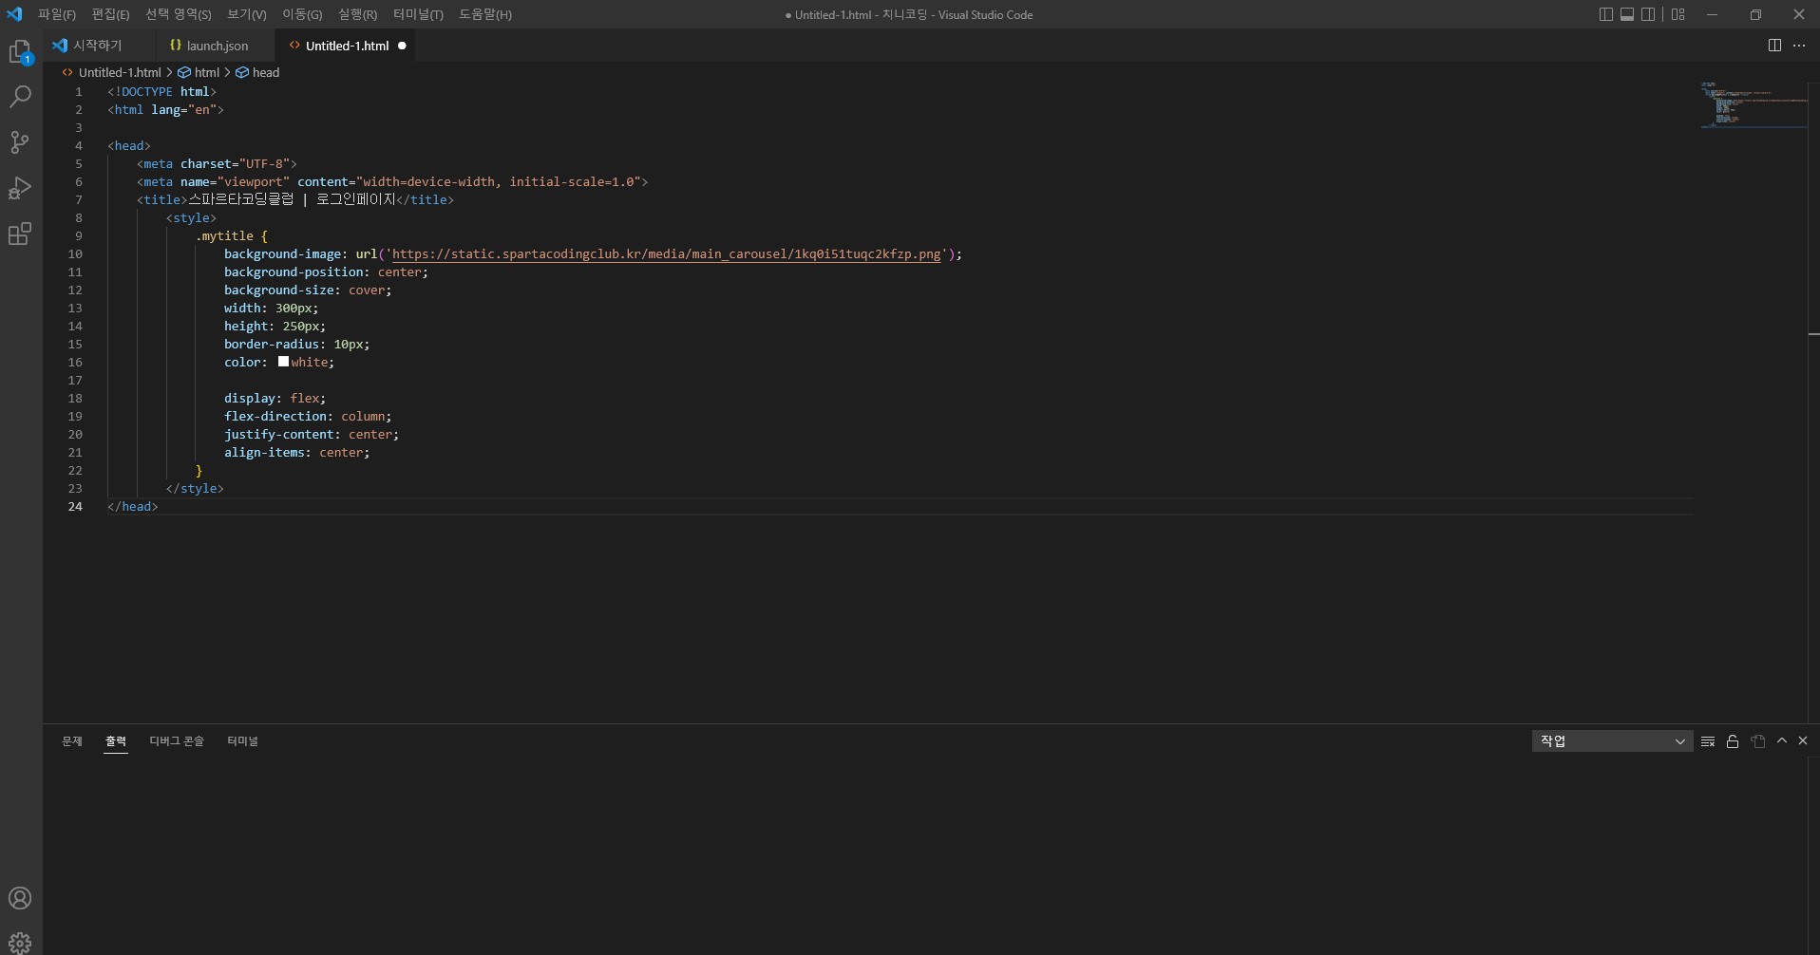Maximize the panel with the up chevron
The width and height of the screenshot is (1820, 955).
[1782, 740]
